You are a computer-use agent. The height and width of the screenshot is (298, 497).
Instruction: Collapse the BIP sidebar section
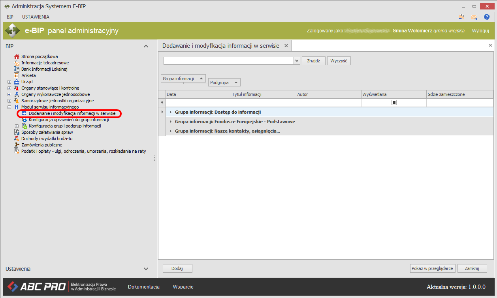(x=146, y=46)
